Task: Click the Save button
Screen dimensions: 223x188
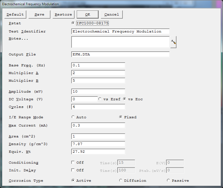Action: click(39, 14)
